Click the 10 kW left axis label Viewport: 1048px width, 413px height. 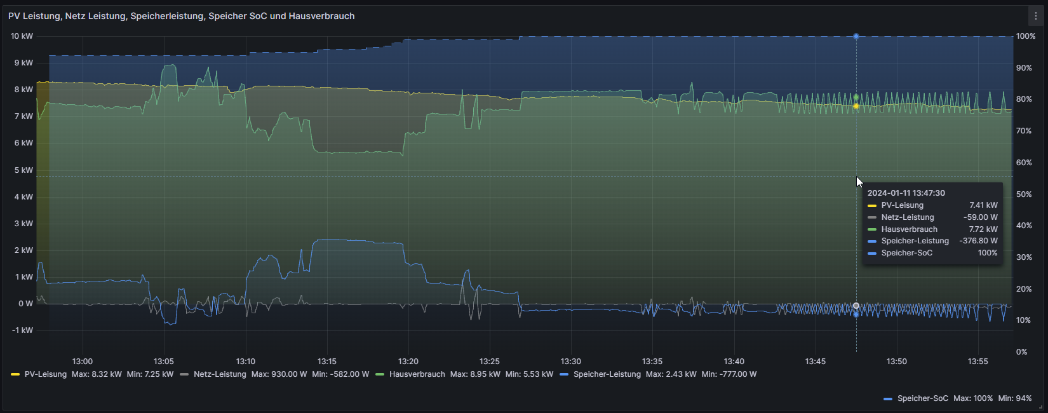[22, 36]
